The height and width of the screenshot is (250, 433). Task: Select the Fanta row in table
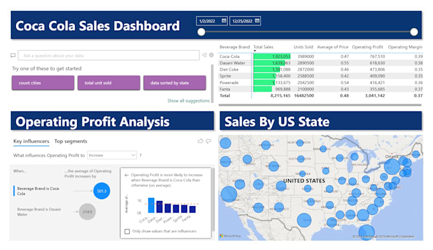pos(320,89)
